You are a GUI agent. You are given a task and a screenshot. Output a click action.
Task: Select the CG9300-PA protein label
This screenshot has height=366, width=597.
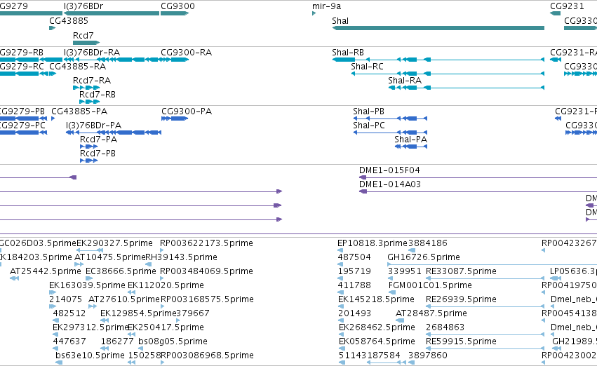coord(187,111)
